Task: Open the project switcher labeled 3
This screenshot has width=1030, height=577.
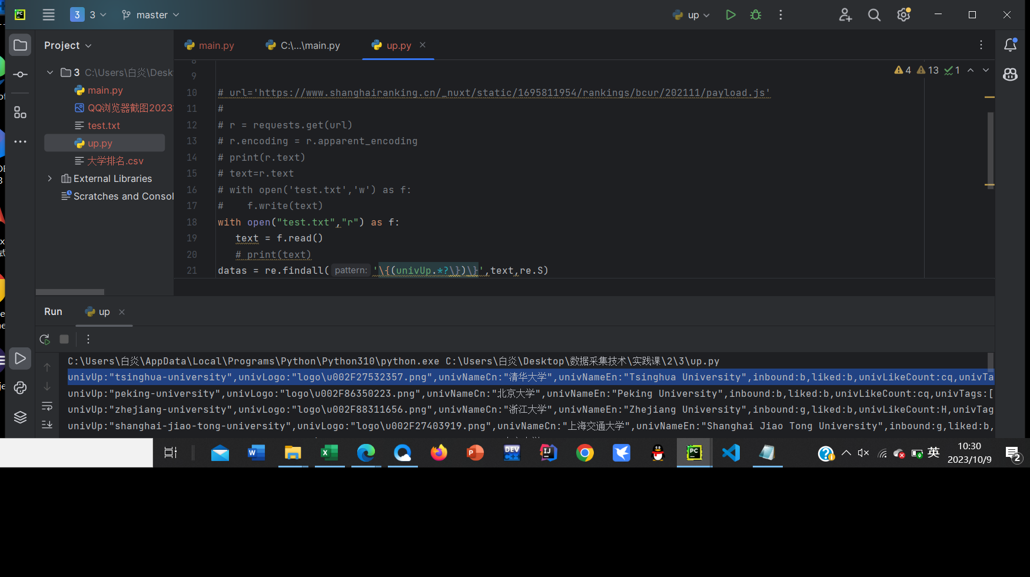Action: pyautogui.click(x=88, y=15)
